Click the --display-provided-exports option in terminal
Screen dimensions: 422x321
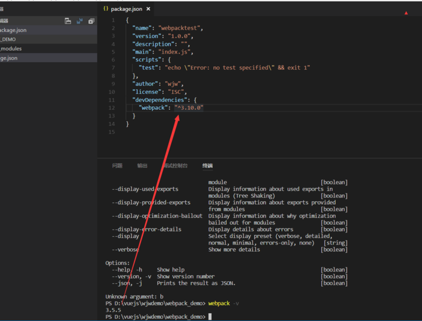click(x=151, y=202)
